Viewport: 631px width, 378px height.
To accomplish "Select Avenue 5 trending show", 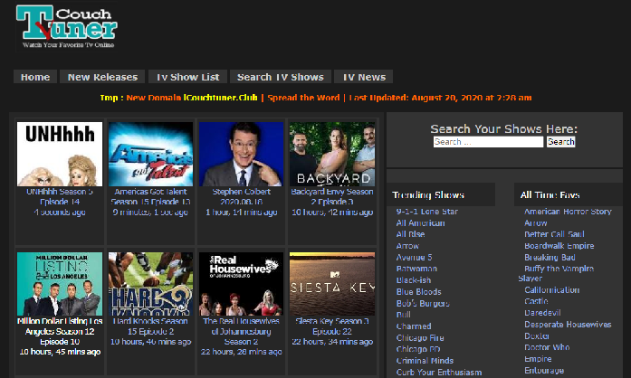I will click(414, 258).
